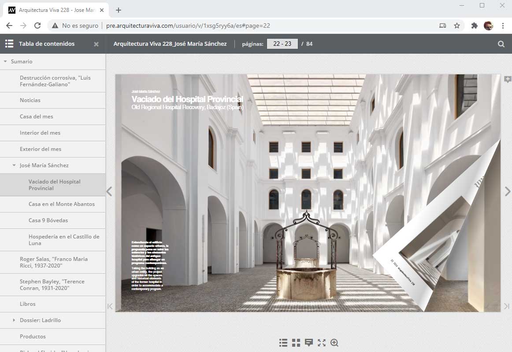Viewport: 512px width, 352px height.
Task: Collapse the Sumario section
Action: click(x=5, y=62)
